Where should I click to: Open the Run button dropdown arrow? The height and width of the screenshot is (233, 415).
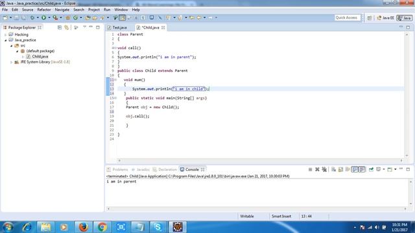[49, 17]
